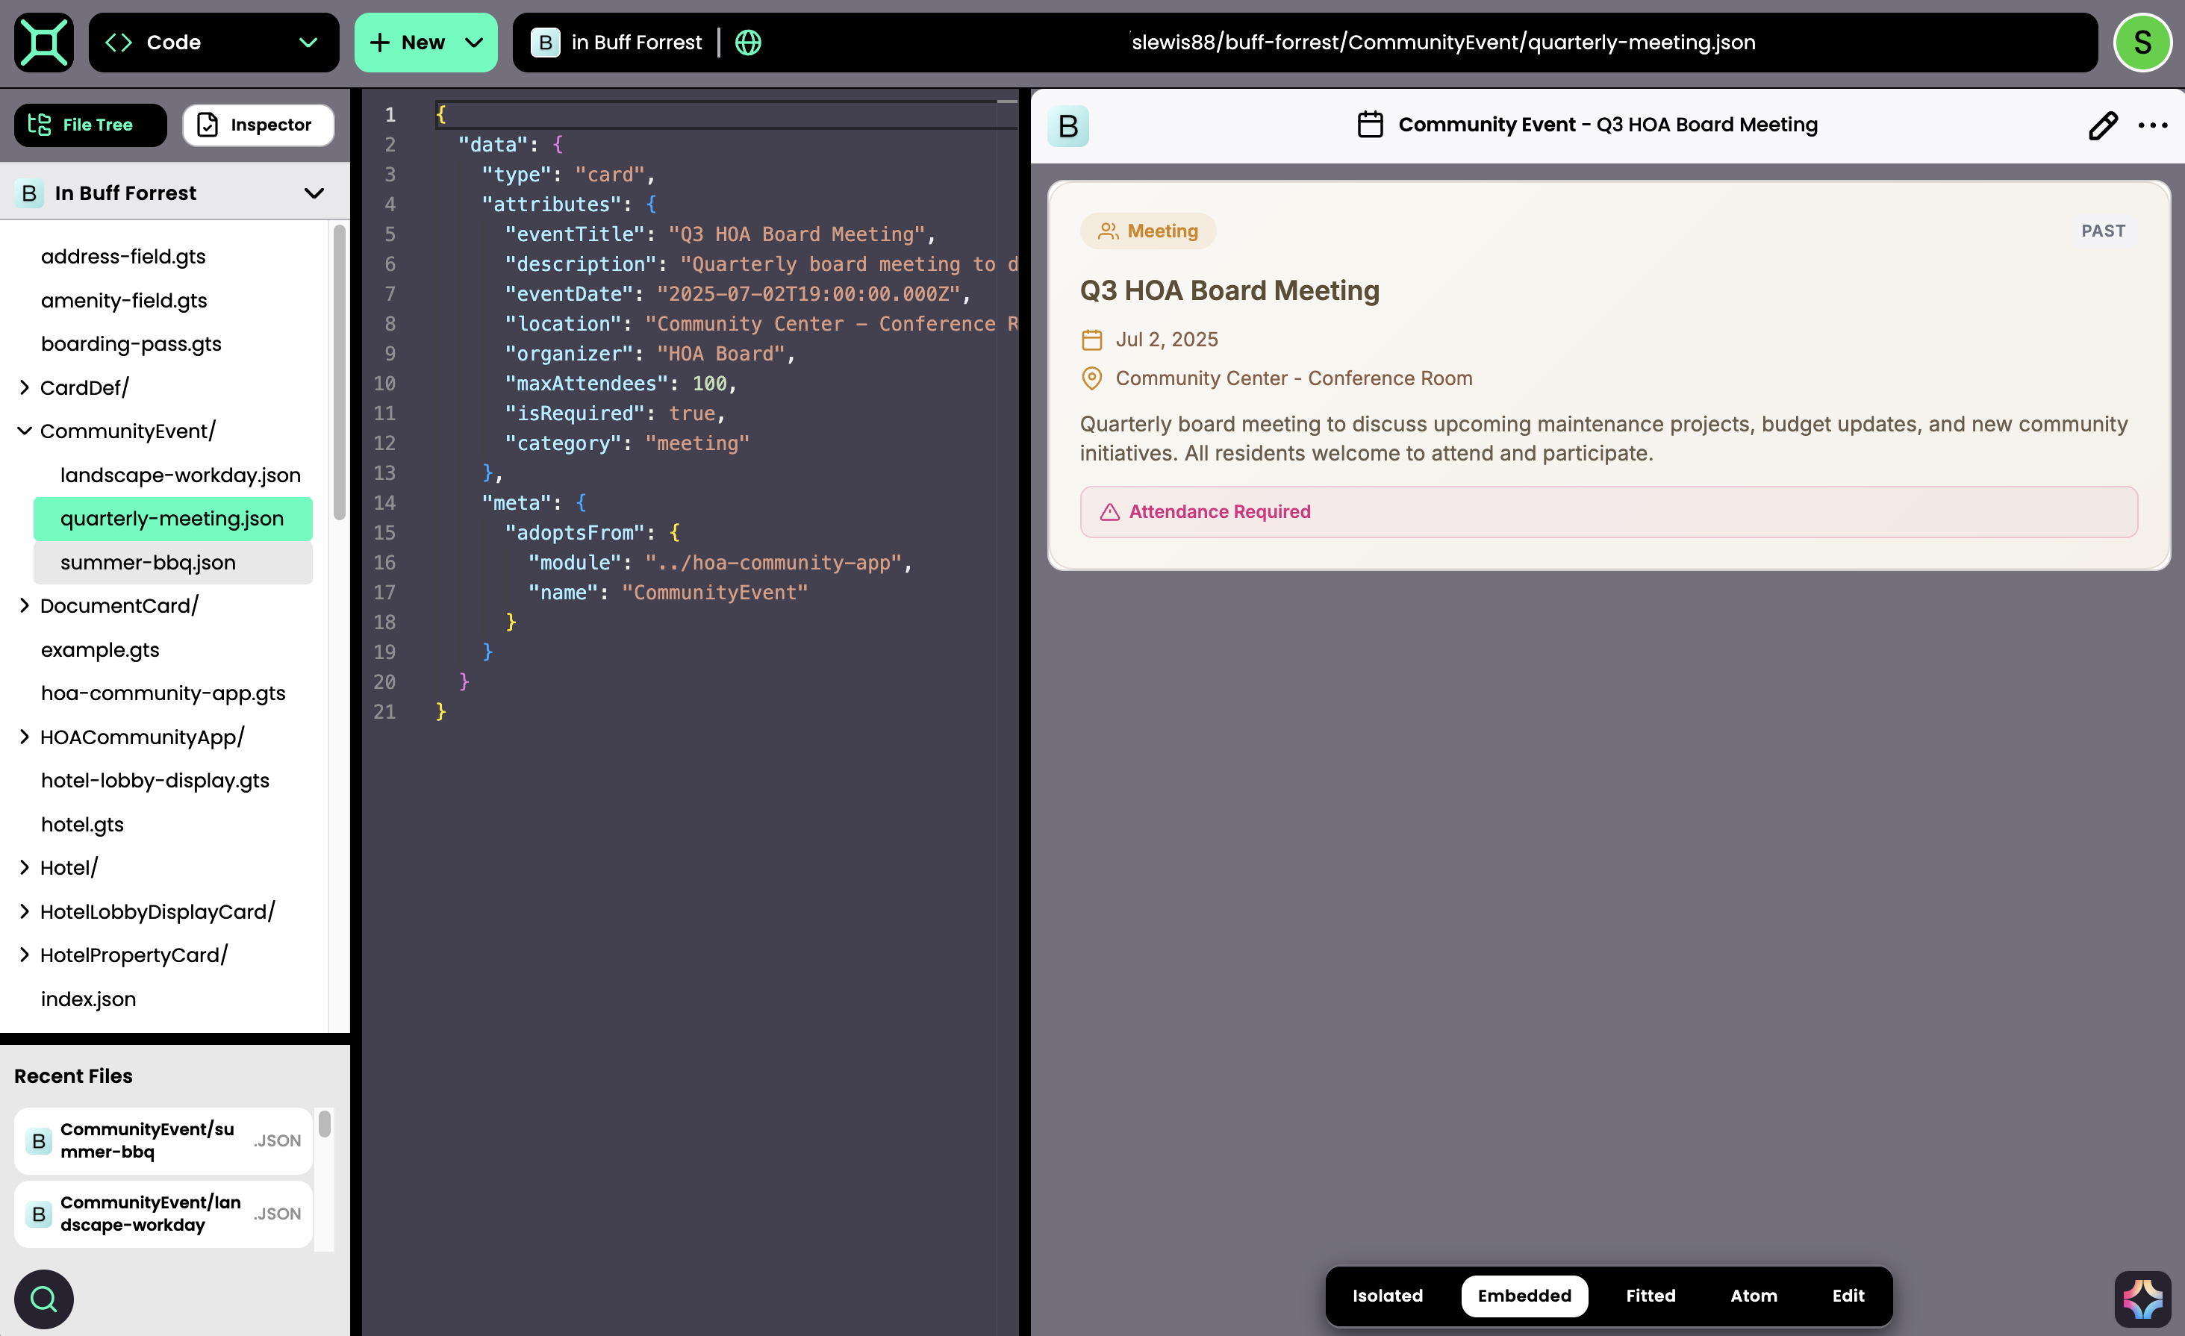
Task: Click the calendar icon beside Jul 2, 2025
Action: click(x=1091, y=340)
